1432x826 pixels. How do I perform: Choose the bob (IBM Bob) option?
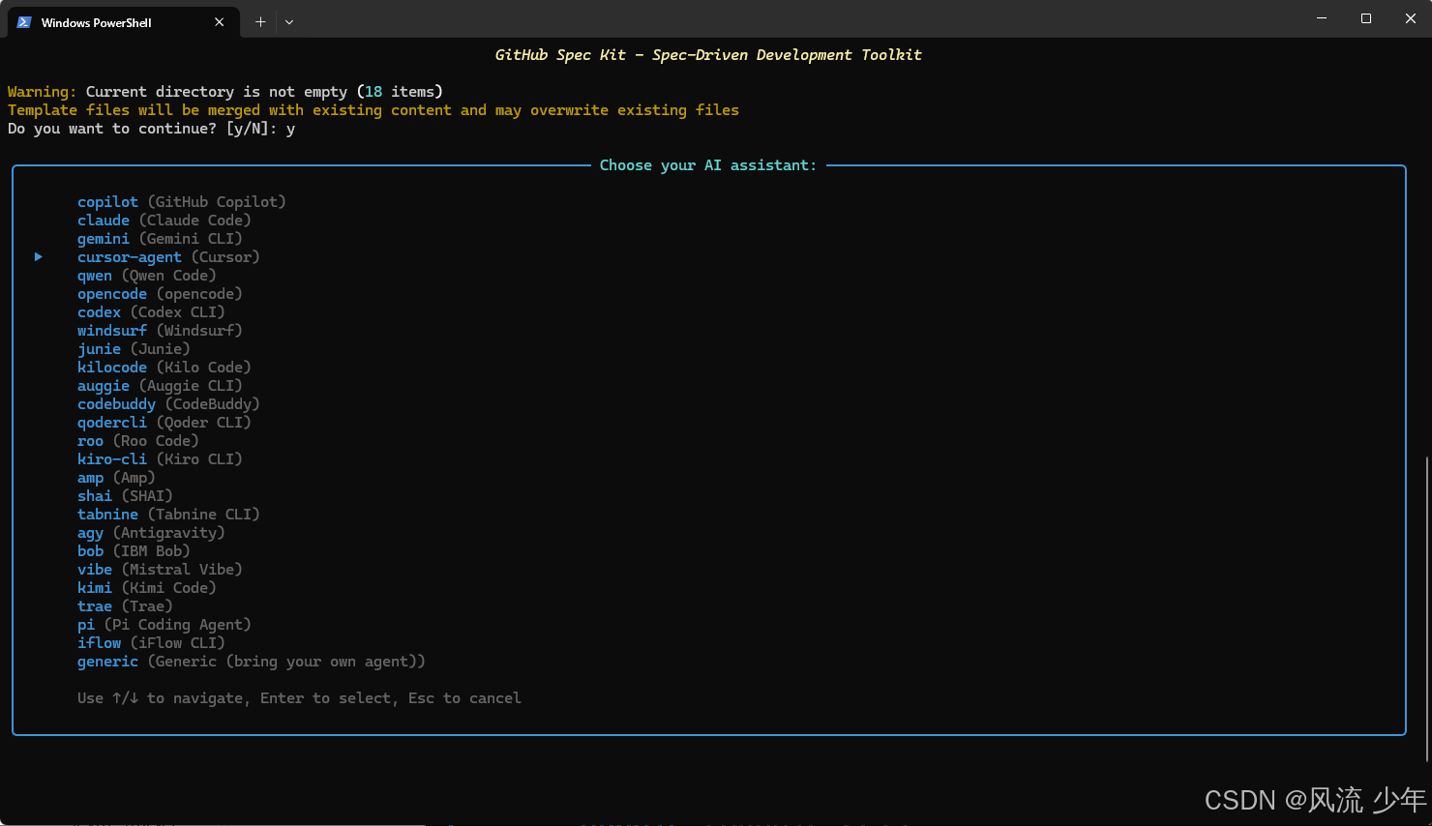134,551
